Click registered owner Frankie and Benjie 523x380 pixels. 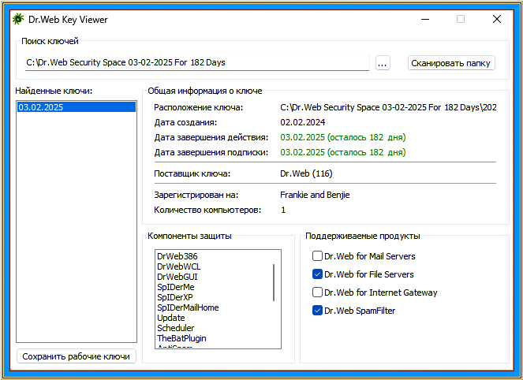pos(315,195)
